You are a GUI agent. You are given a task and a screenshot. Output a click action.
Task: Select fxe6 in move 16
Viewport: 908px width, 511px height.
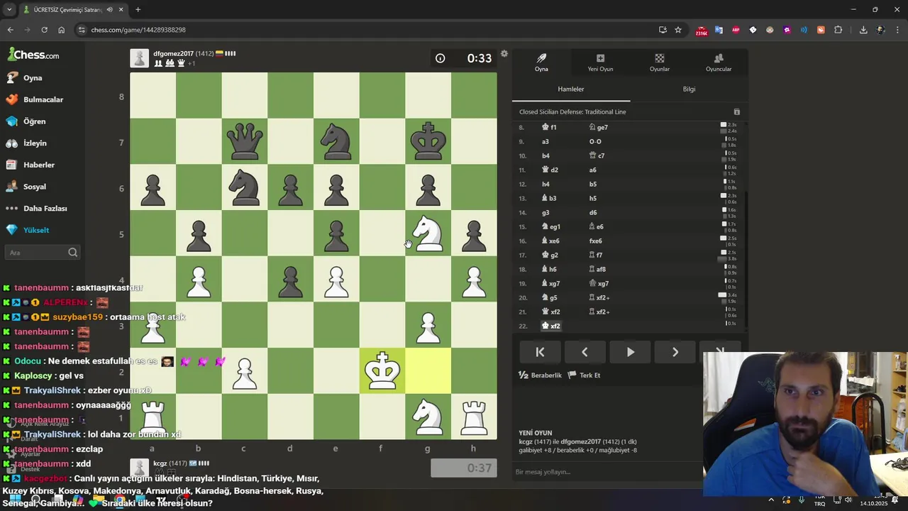(595, 241)
